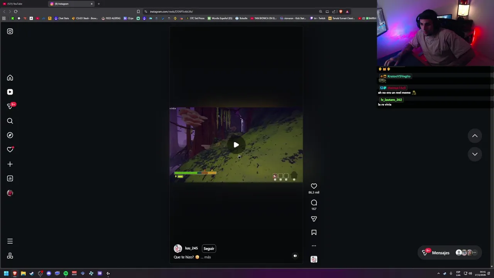Play the paused reel video
Image resolution: width=494 pixels, height=278 pixels.
(x=236, y=145)
